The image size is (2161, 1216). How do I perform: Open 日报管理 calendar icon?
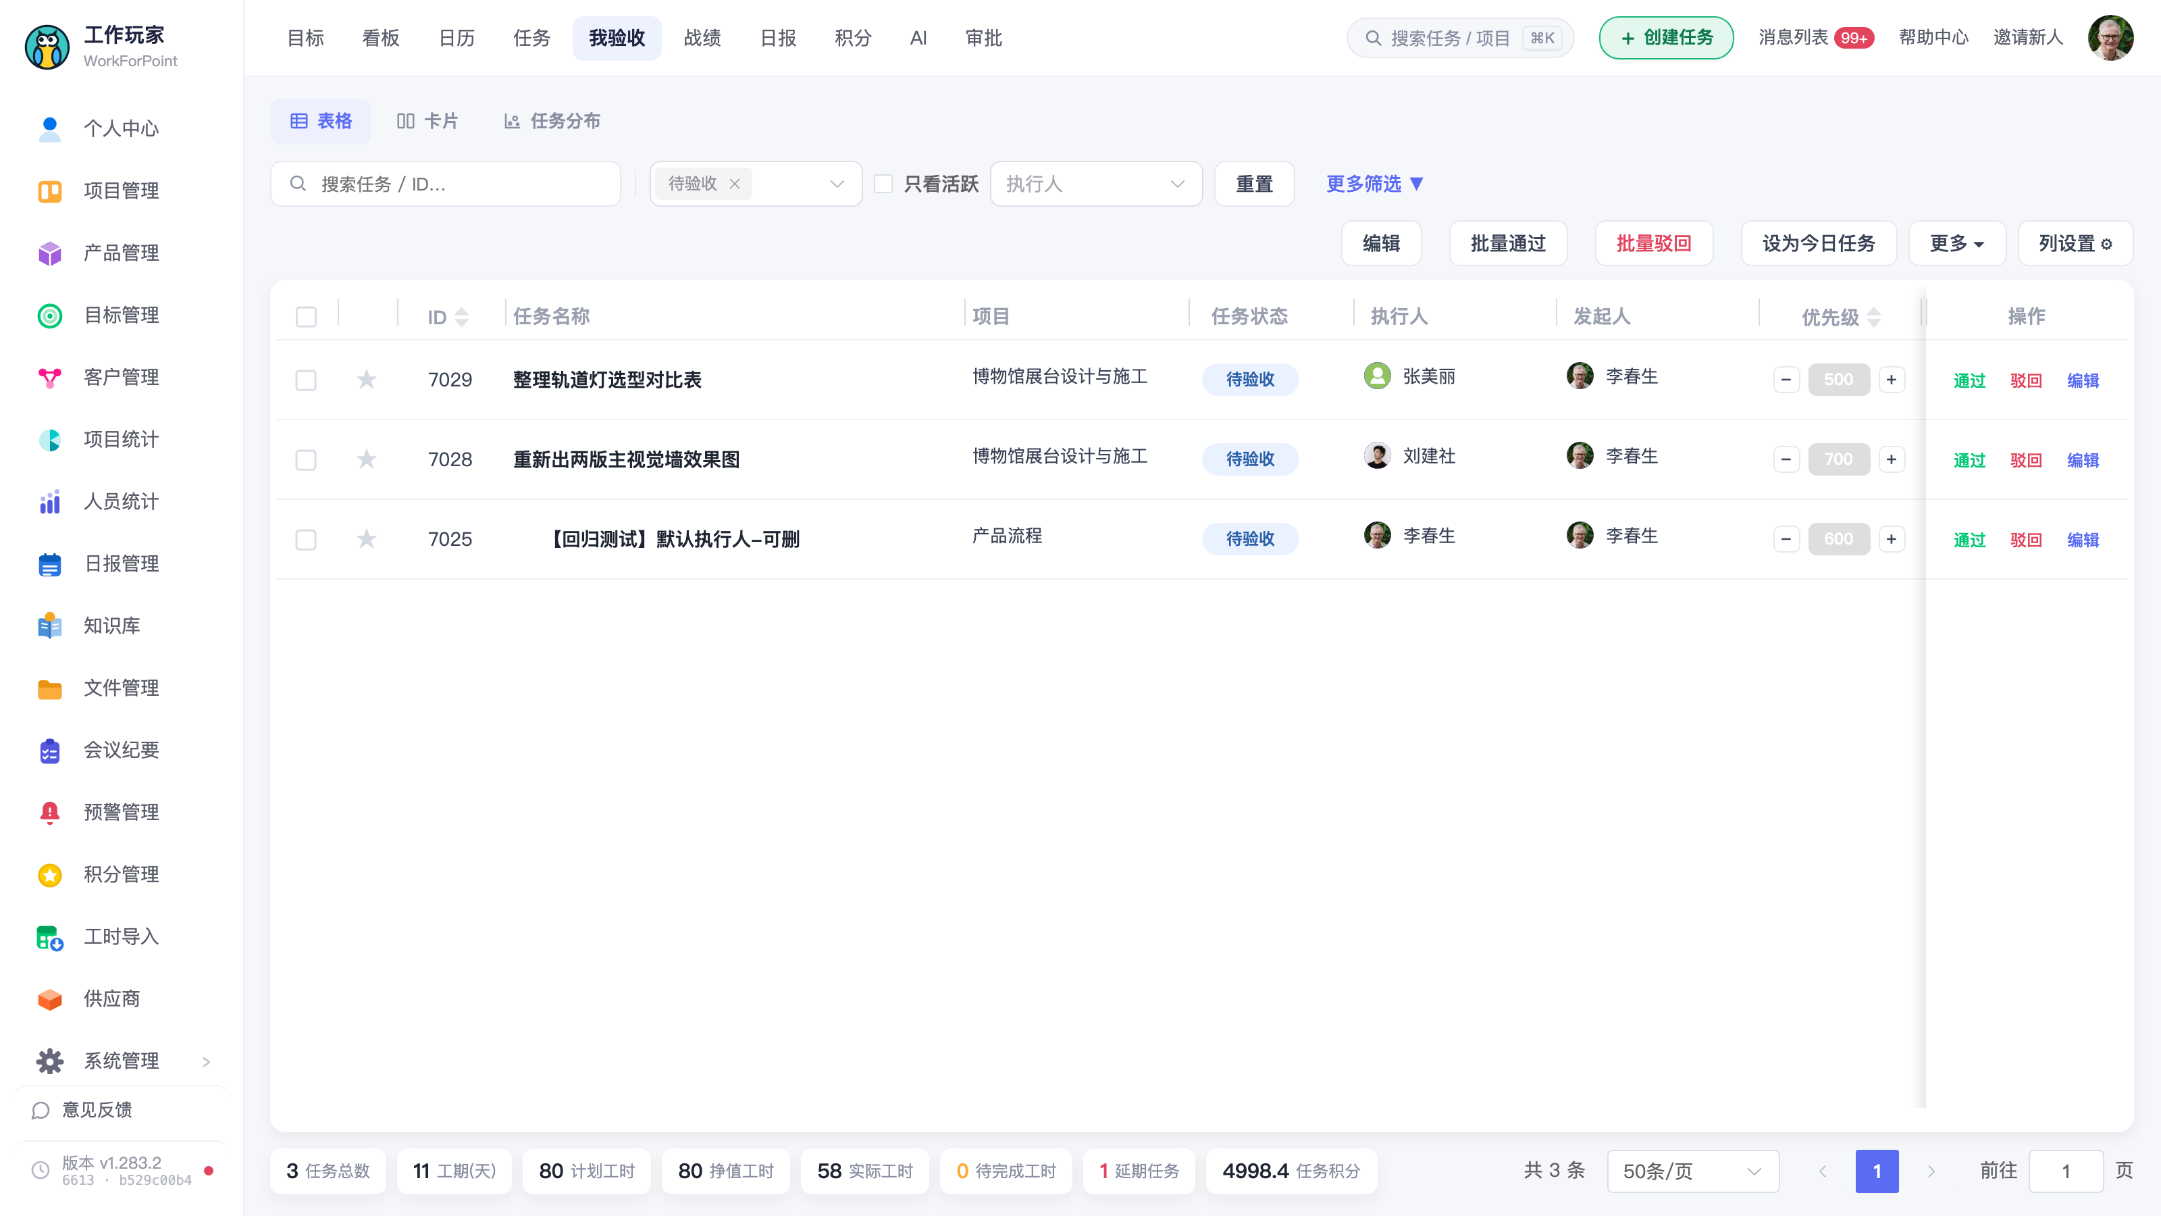click(49, 563)
